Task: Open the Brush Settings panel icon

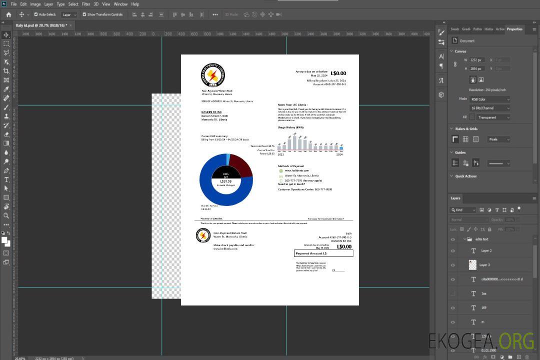Action: click(441, 32)
